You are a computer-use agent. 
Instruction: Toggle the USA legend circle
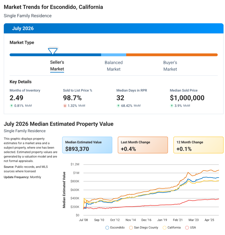tap(187, 228)
